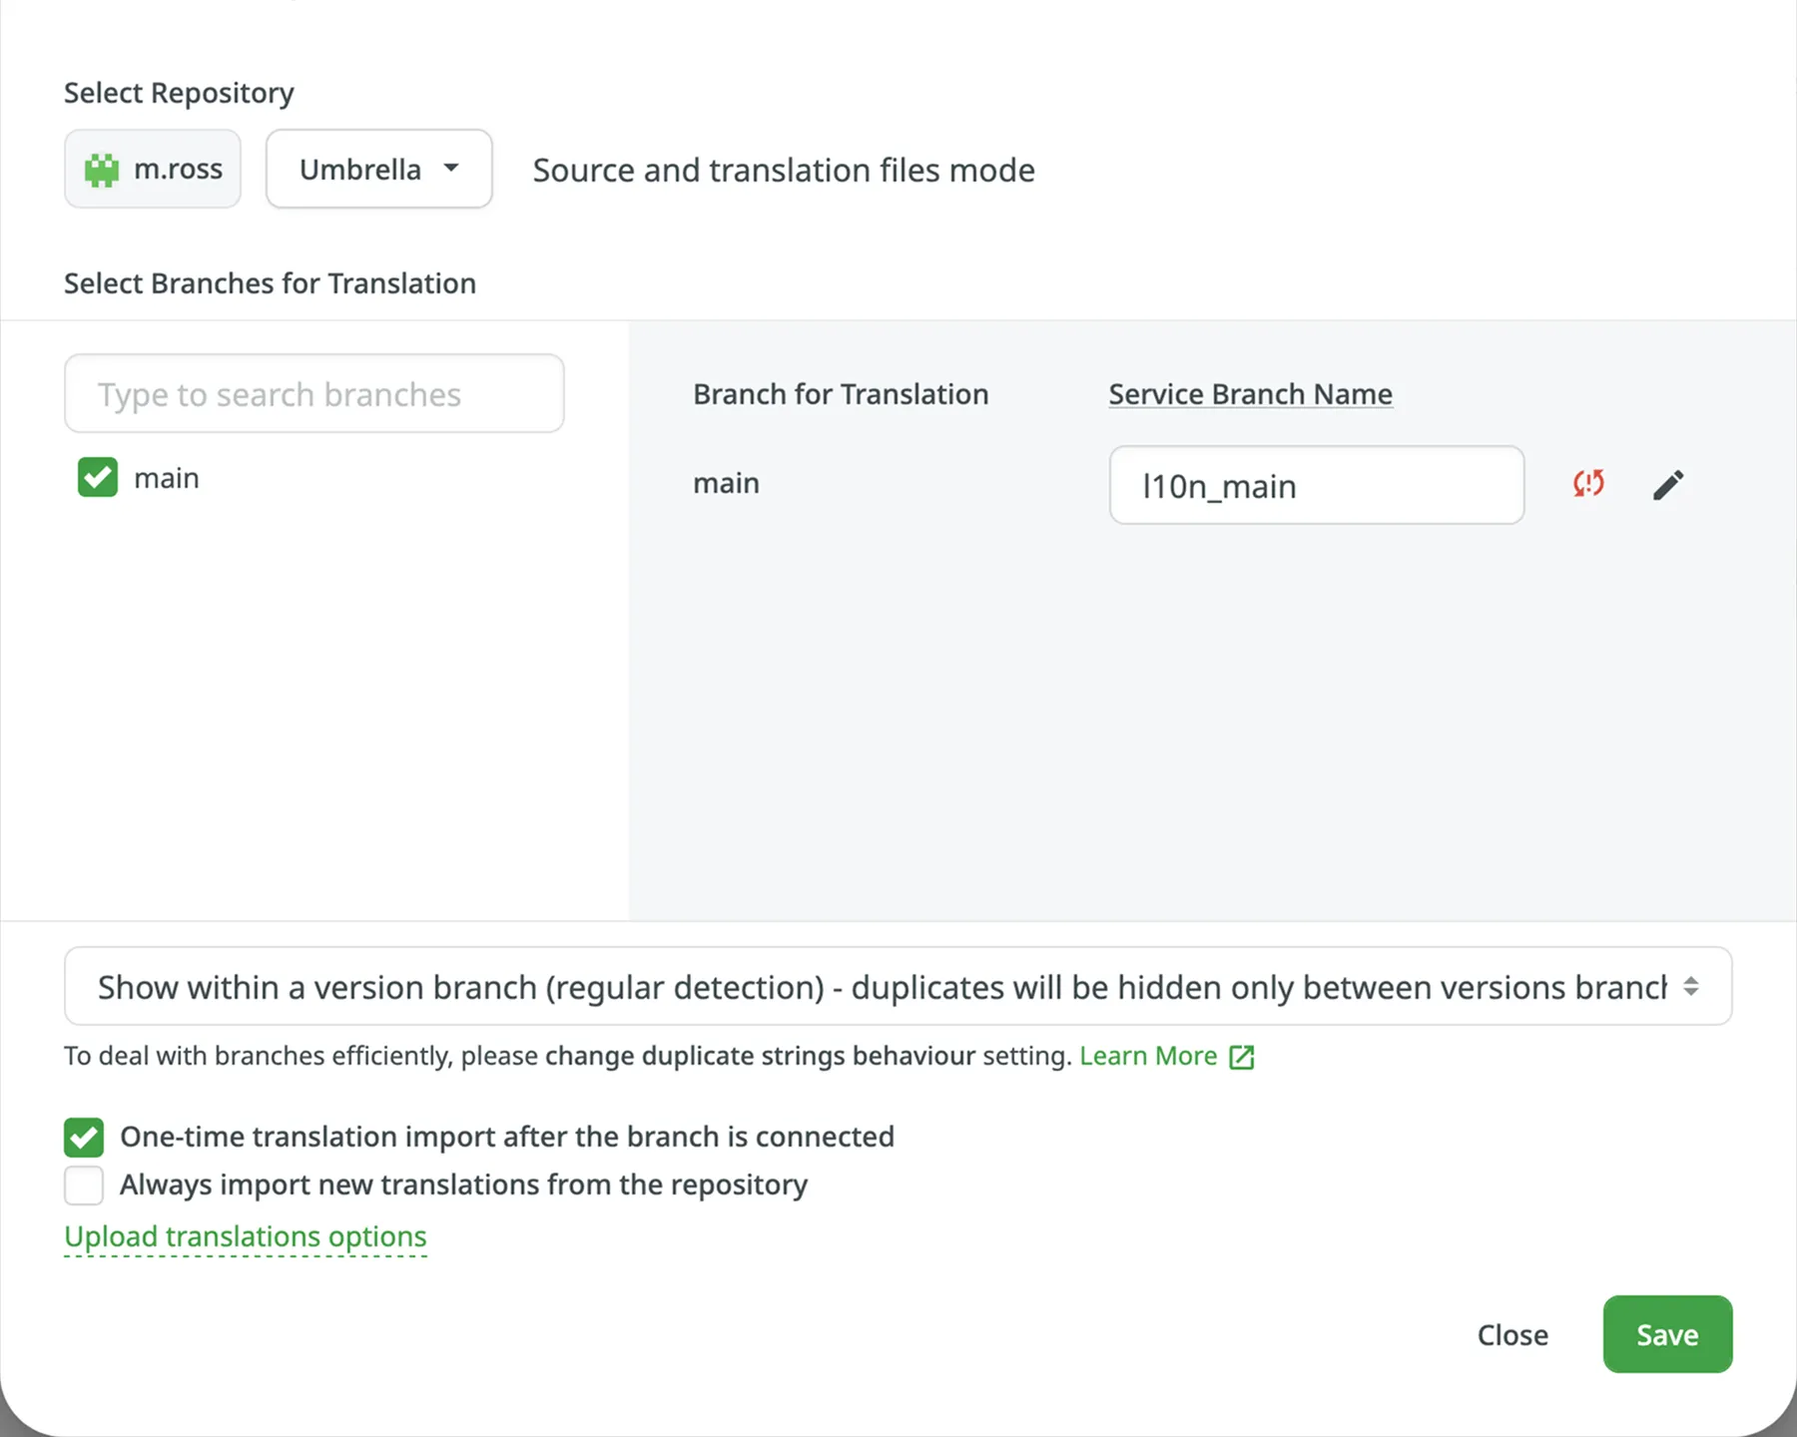Open the Learn More link
The height and width of the screenshot is (1437, 1797).
(1148, 1056)
